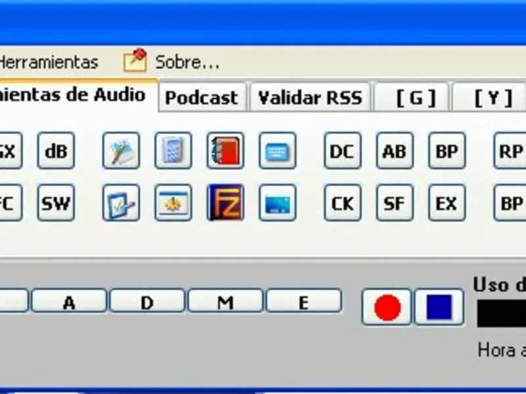Click the AB tool button
This screenshot has width=526, height=394.
click(394, 150)
